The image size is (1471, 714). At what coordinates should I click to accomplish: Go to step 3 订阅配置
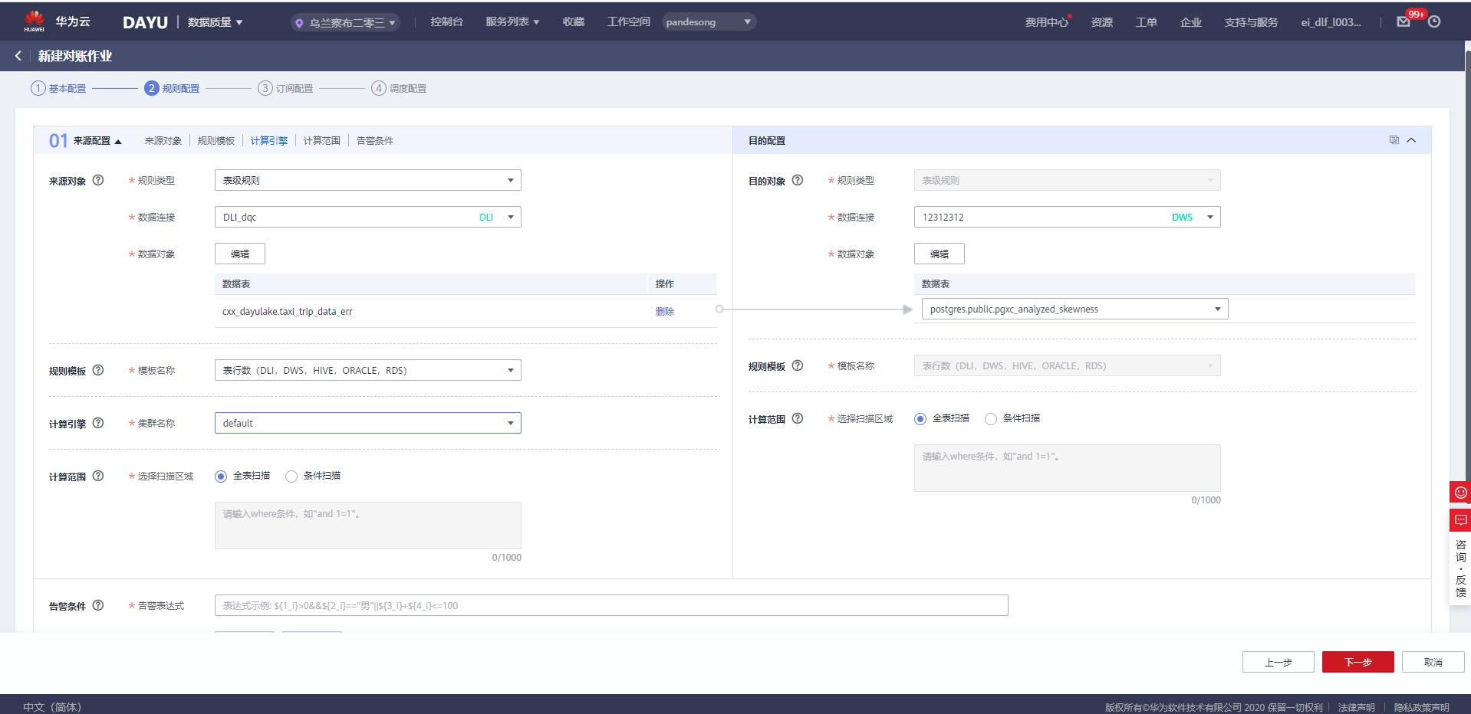pyautogui.click(x=285, y=88)
